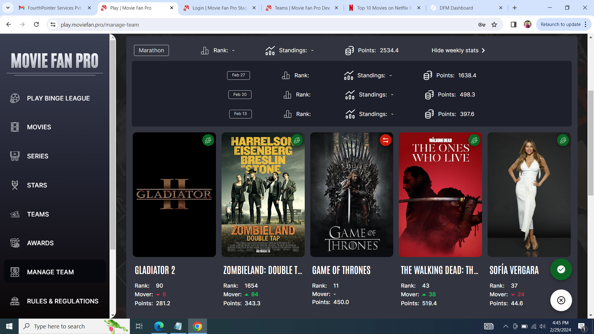Open the Play Binge League sidebar item
The width and height of the screenshot is (594, 334).
(x=55, y=98)
